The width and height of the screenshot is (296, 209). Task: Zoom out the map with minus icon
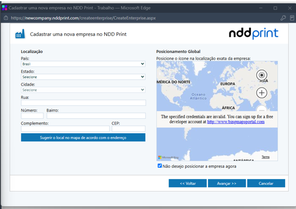262,109
